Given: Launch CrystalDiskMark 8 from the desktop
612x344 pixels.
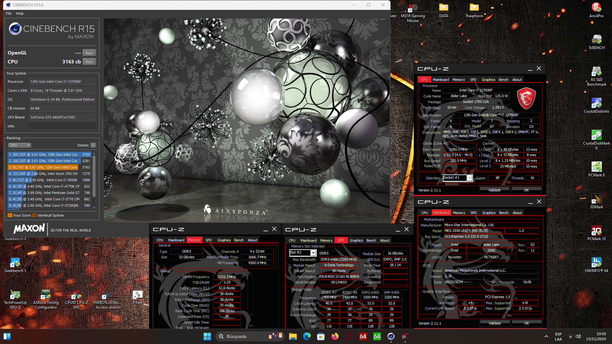Looking at the screenshot, I should point(596,140).
